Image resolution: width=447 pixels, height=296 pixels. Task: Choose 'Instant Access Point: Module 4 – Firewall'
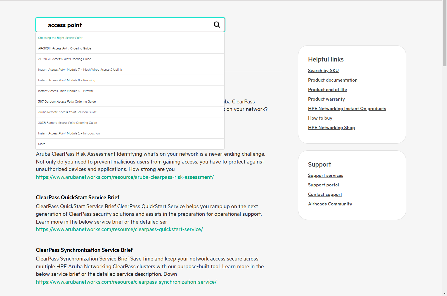[130, 91]
